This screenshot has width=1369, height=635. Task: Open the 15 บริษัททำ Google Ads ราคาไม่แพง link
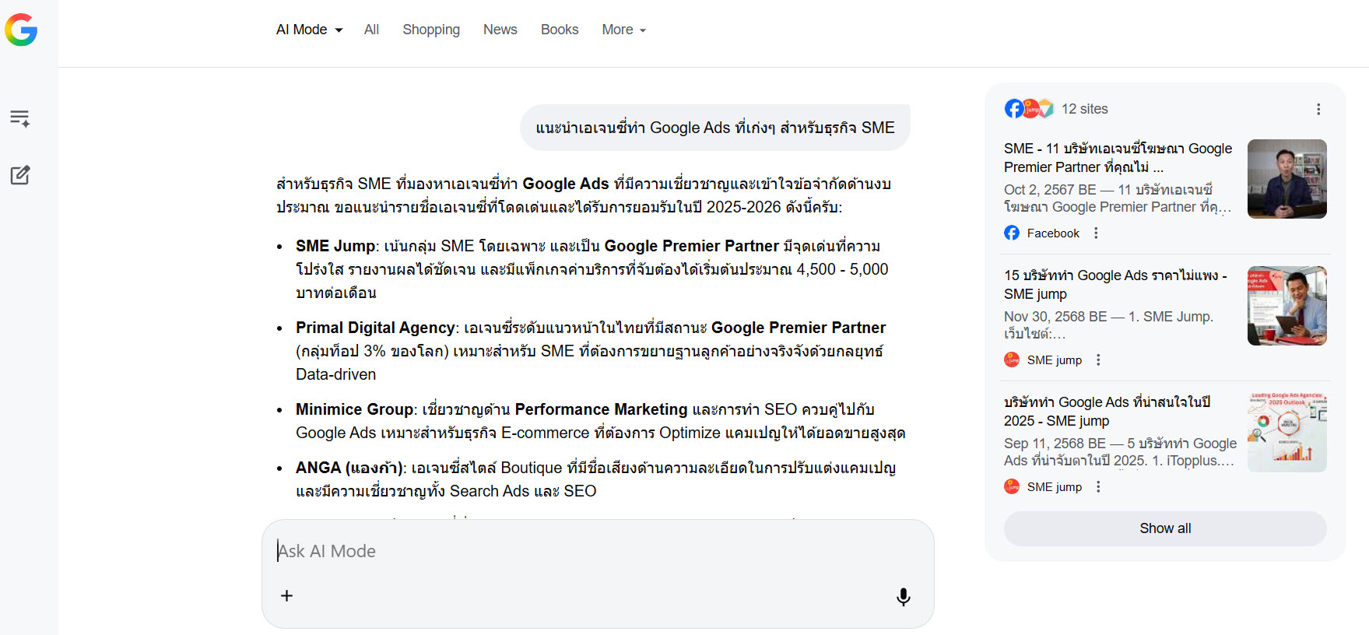(x=1115, y=285)
